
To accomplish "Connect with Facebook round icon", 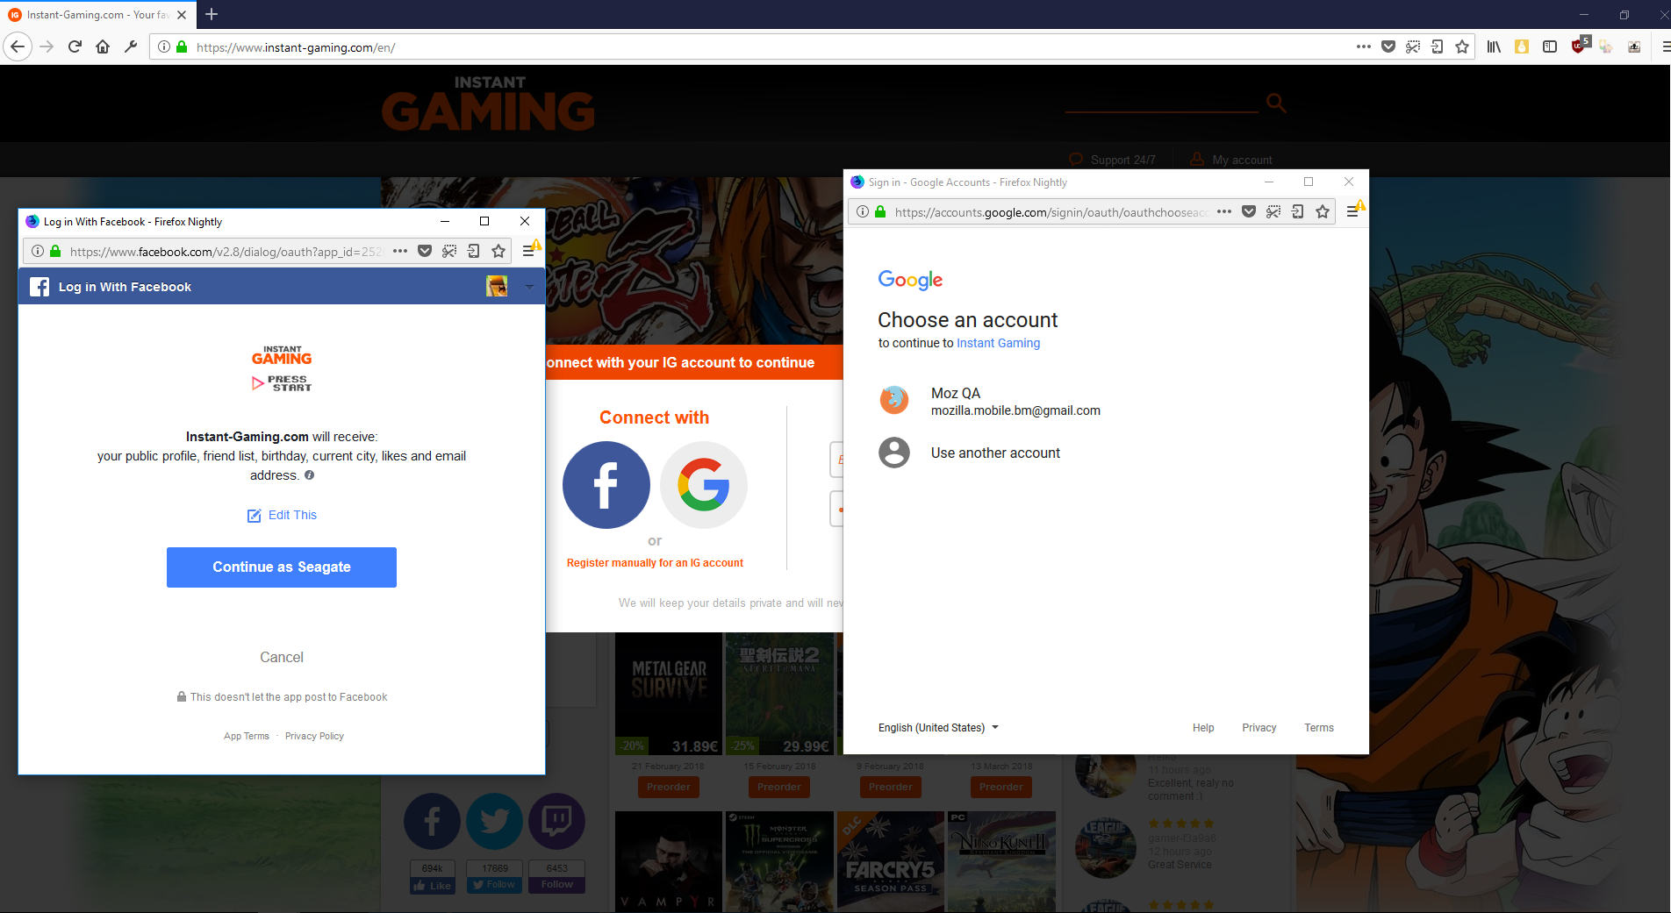I will click(606, 485).
